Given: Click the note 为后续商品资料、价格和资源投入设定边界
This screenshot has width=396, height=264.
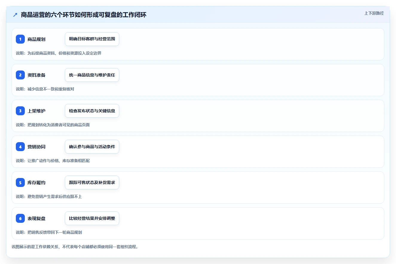Looking at the screenshot, I should tap(64, 53).
